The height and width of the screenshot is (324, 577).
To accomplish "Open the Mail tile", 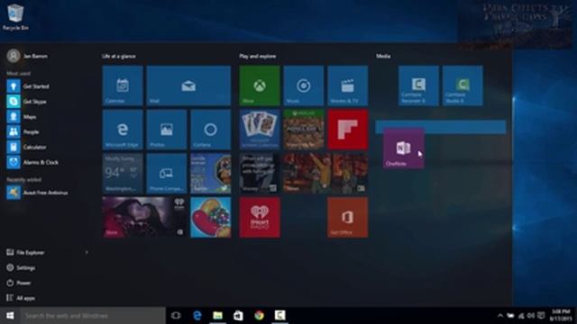I will click(x=188, y=85).
